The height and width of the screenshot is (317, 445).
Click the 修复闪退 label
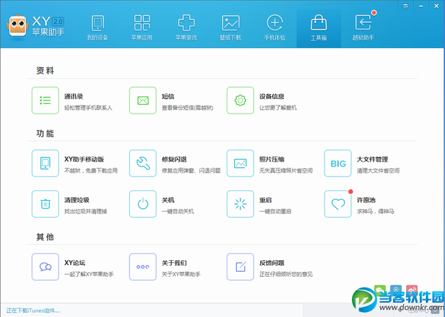coord(175,160)
